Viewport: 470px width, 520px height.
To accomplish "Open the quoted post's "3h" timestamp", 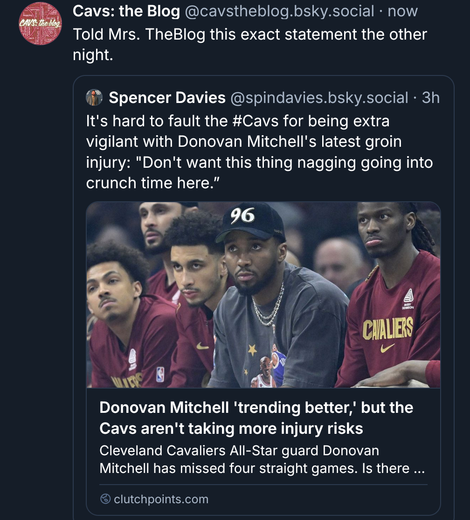I will click(x=430, y=98).
